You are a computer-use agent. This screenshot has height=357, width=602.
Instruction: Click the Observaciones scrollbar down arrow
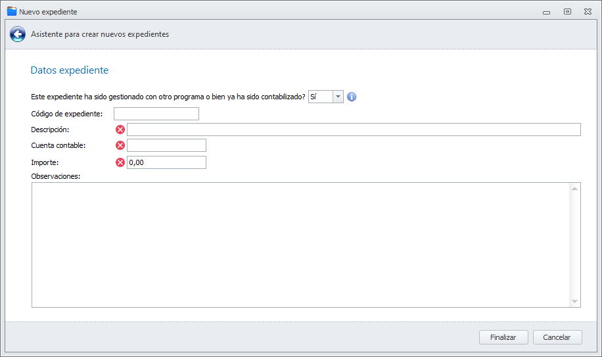click(x=575, y=301)
